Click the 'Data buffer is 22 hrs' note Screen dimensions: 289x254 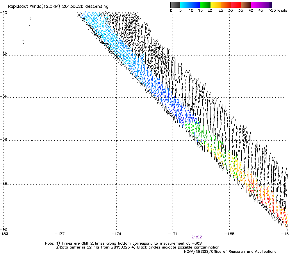point(137,247)
